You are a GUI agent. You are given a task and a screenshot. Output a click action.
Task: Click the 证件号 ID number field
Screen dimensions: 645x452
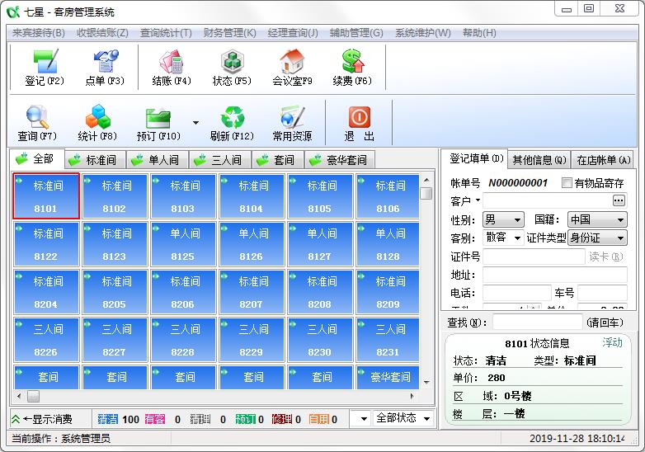tap(534, 257)
